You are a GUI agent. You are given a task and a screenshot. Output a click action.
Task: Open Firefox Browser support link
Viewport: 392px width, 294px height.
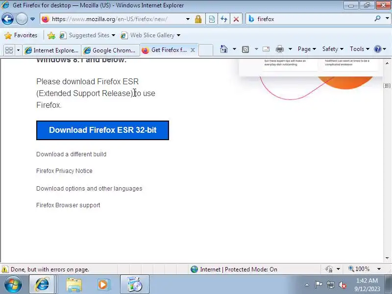(68, 205)
